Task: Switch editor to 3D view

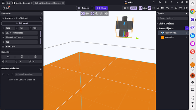Action: coord(134,8)
